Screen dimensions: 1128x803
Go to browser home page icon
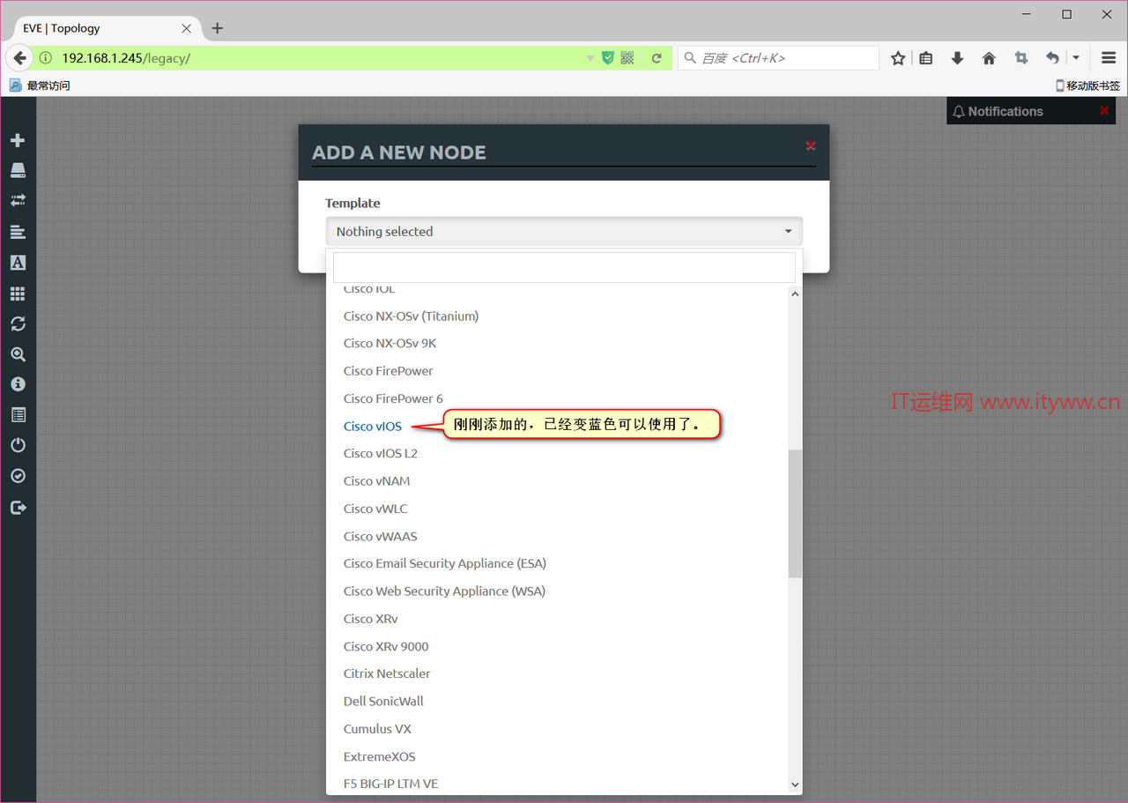click(989, 58)
